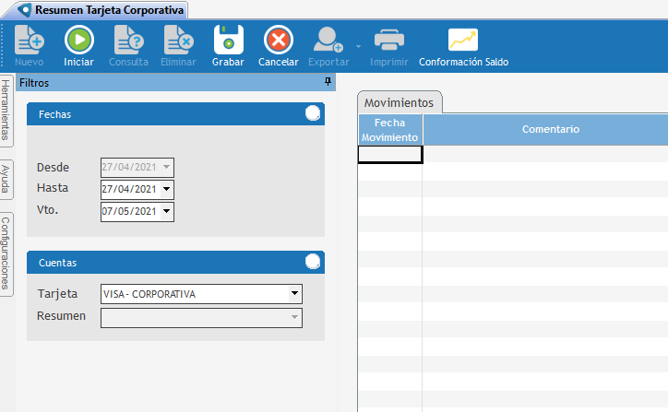668x412 pixels.
Task: Save with the Grabar disk icon
Action: pos(228,41)
